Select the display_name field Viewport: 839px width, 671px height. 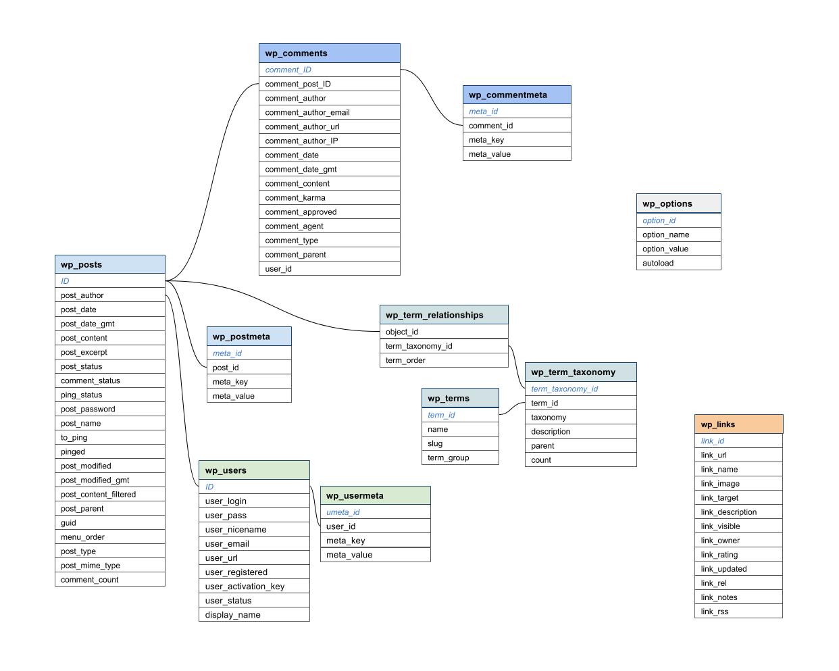(254, 614)
